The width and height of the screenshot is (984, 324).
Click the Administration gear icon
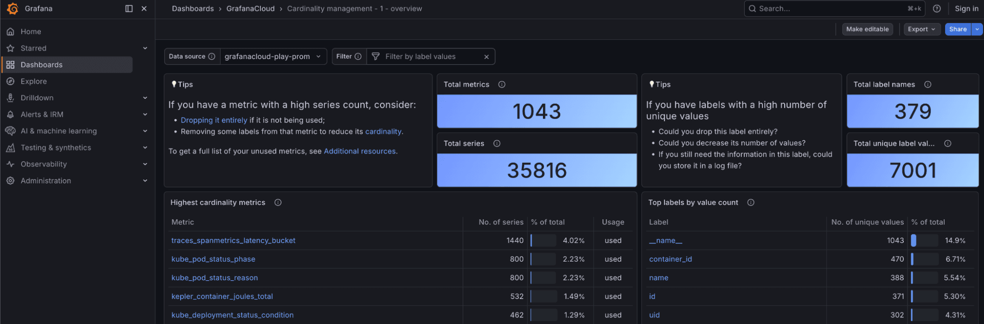click(10, 181)
